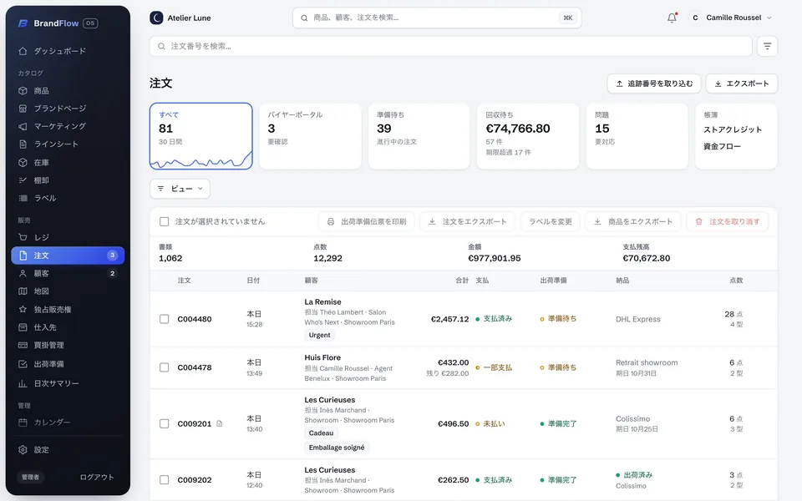
Task: Click the 仕入先 sidebar icon
Action: point(23,327)
